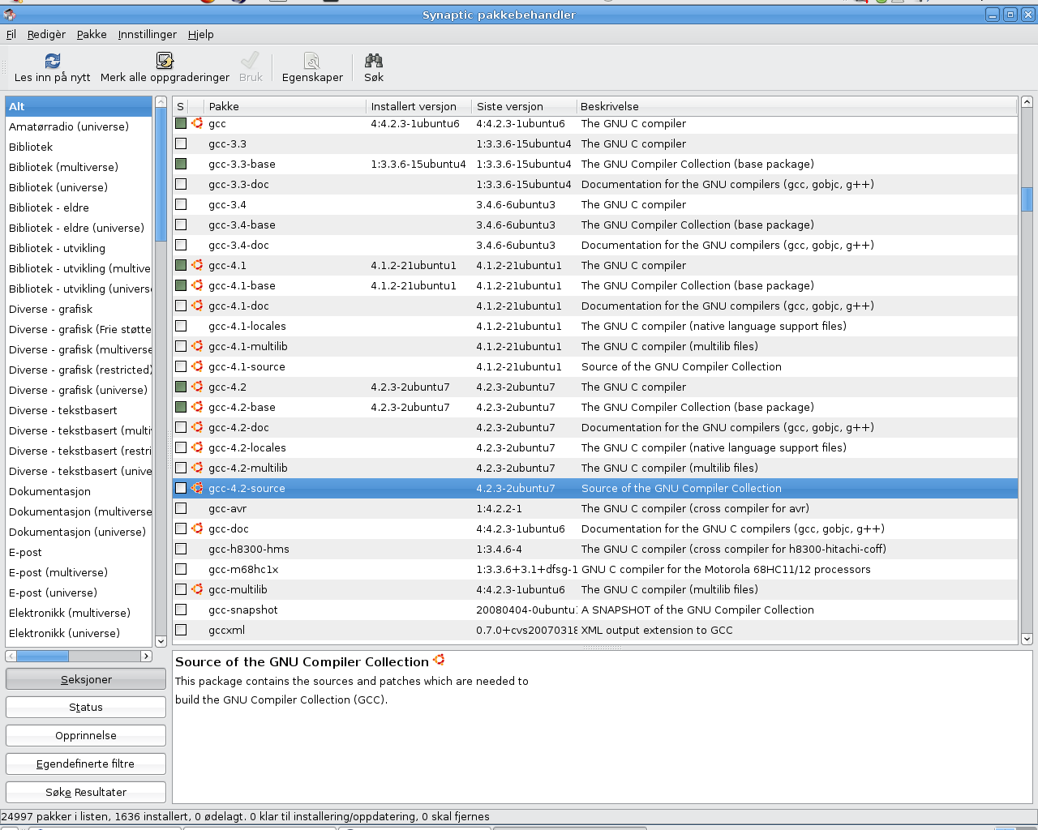Image resolution: width=1038 pixels, height=830 pixels.
Task: Toggle status checkbox for gcc-4.1-locales
Action: (x=181, y=326)
